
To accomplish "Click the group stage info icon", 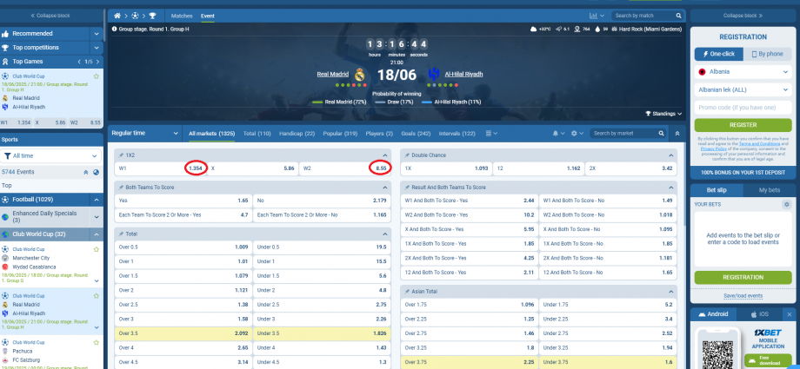I will [114, 29].
